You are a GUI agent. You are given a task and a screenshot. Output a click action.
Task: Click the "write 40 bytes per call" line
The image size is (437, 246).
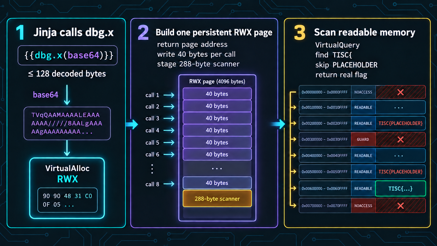click(x=196, y=54)
